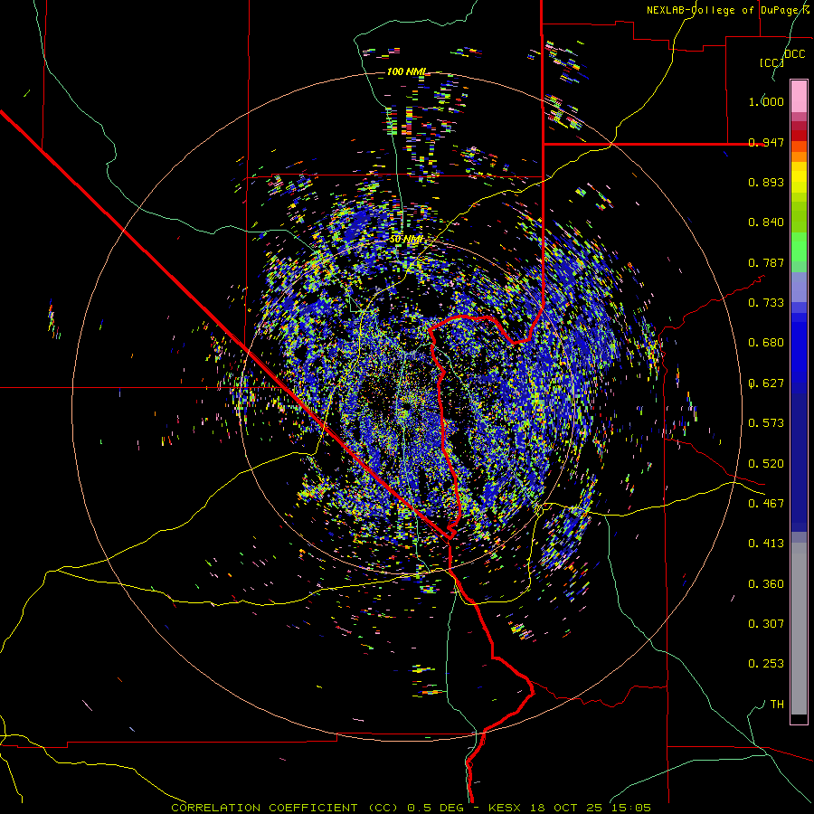Image resolution: width=814 pixels, height=814 pixels.
Task: Click the 0.360 scale value
Action: click(x=766, y=584)
